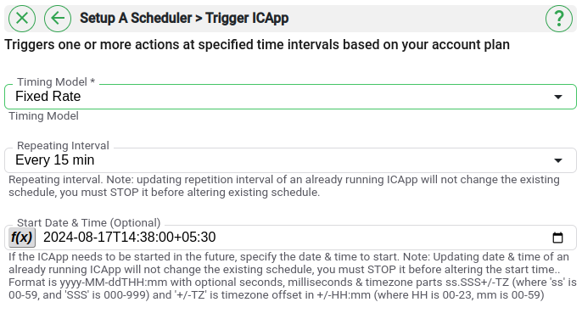Click the Timing Model helper text below the dropdown
Screen dimensions: 582x319
[44, 116]
